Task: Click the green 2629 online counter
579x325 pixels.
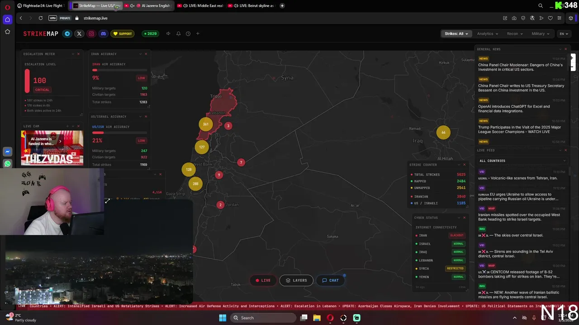Action: coord(150,33)
